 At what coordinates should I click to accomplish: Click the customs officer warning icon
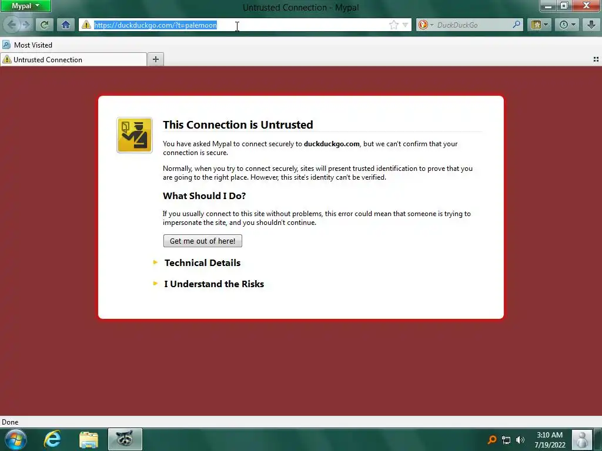click(x=135, y=135)
